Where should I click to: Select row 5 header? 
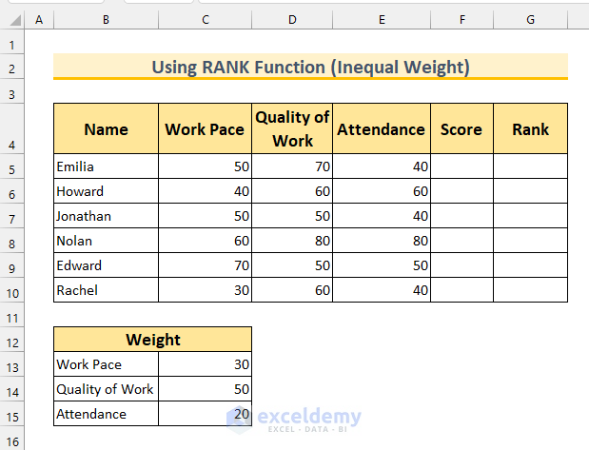[x=12, y=166]
